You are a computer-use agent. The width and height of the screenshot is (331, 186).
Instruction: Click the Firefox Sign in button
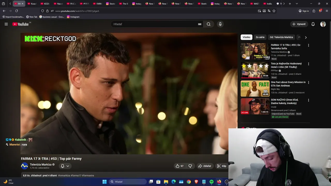click(x=304, y=11)
